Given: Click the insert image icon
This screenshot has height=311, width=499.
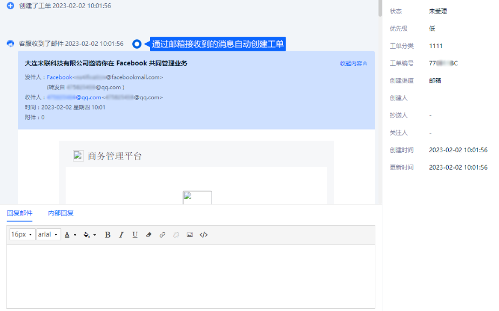Looking at the screenshot, I should (190, 235).
